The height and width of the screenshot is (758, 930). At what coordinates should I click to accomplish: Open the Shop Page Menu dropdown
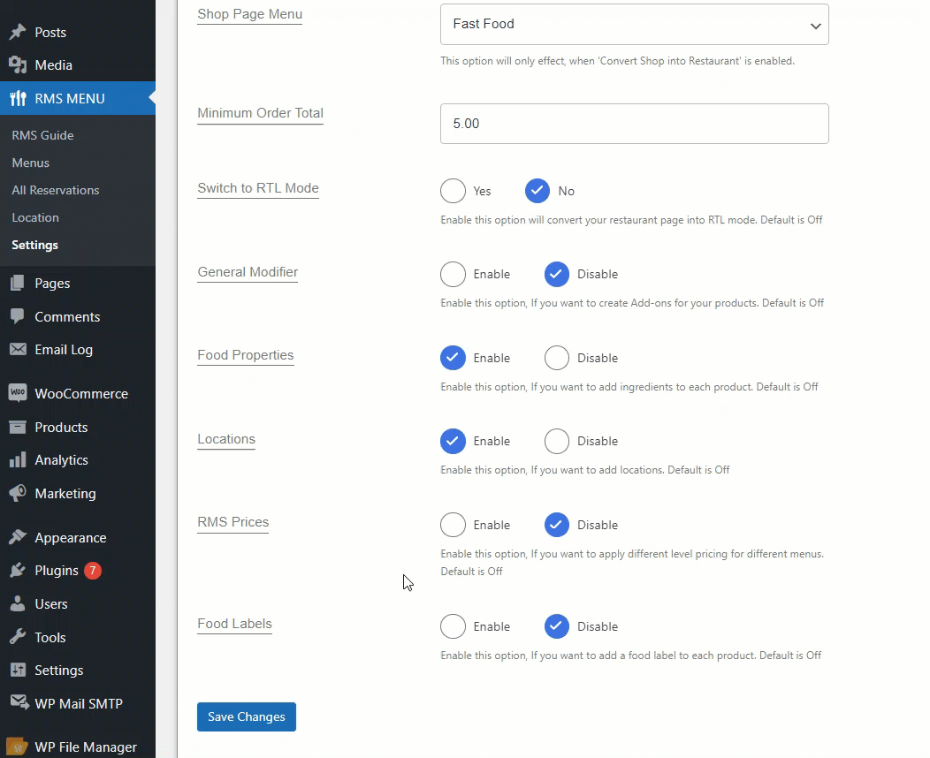(635, 25)
